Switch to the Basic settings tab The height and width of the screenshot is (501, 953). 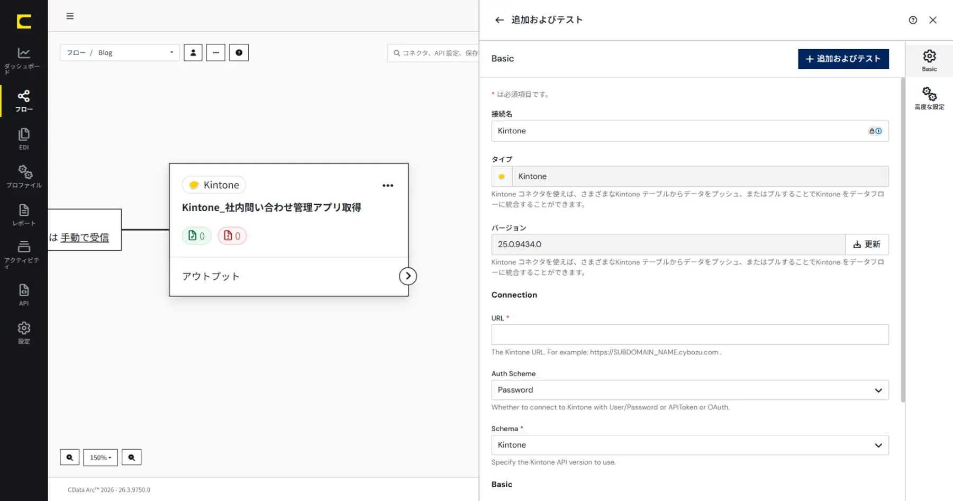pos(929,60)
